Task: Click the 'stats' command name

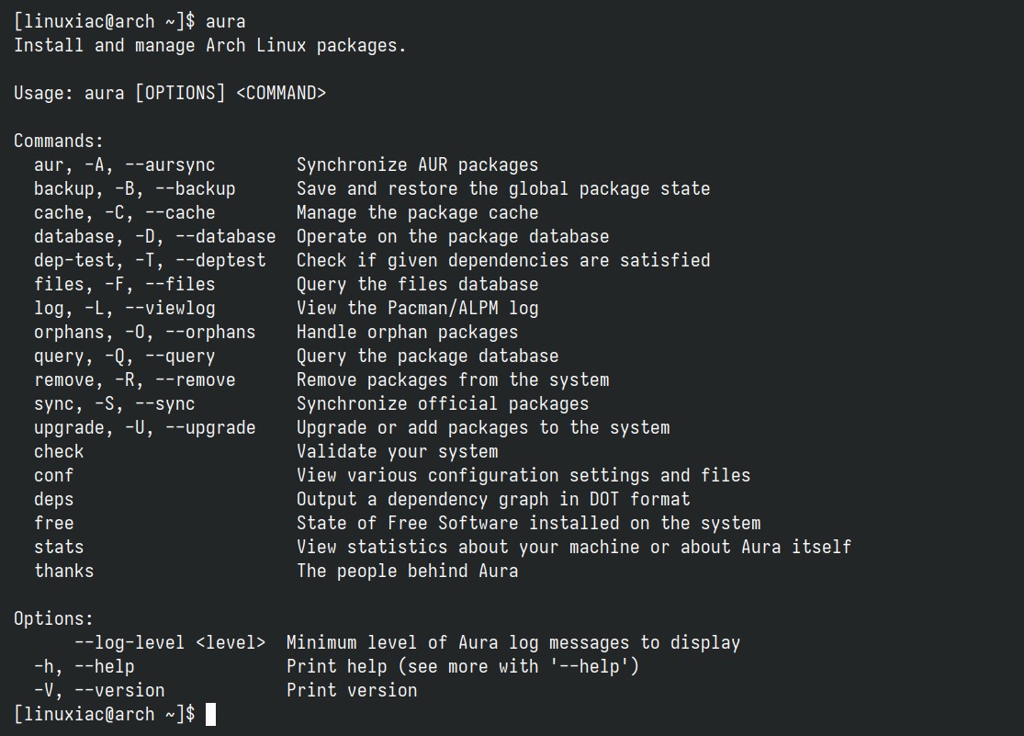Action: tap(59, 547)
